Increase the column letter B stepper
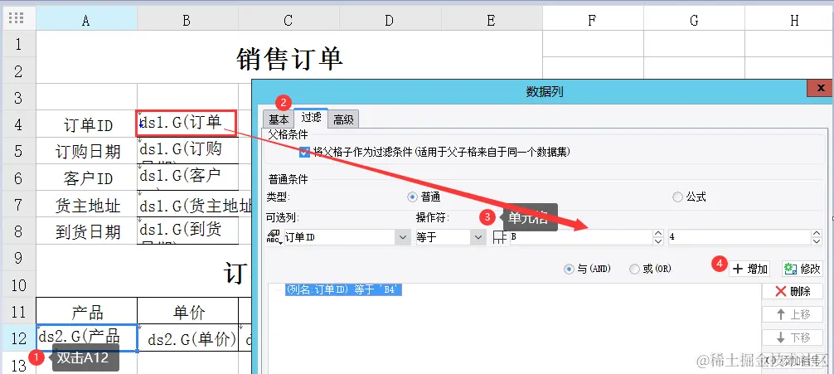834x374 pixels. point(658,234)
